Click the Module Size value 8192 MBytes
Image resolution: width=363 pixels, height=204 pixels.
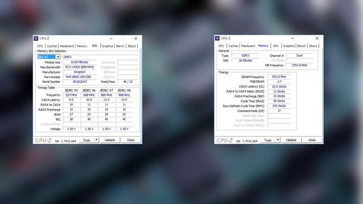pyautogui.click(x=79, y=62)
